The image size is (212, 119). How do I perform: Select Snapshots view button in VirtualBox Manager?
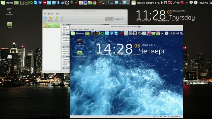click(x=119, y=19)
